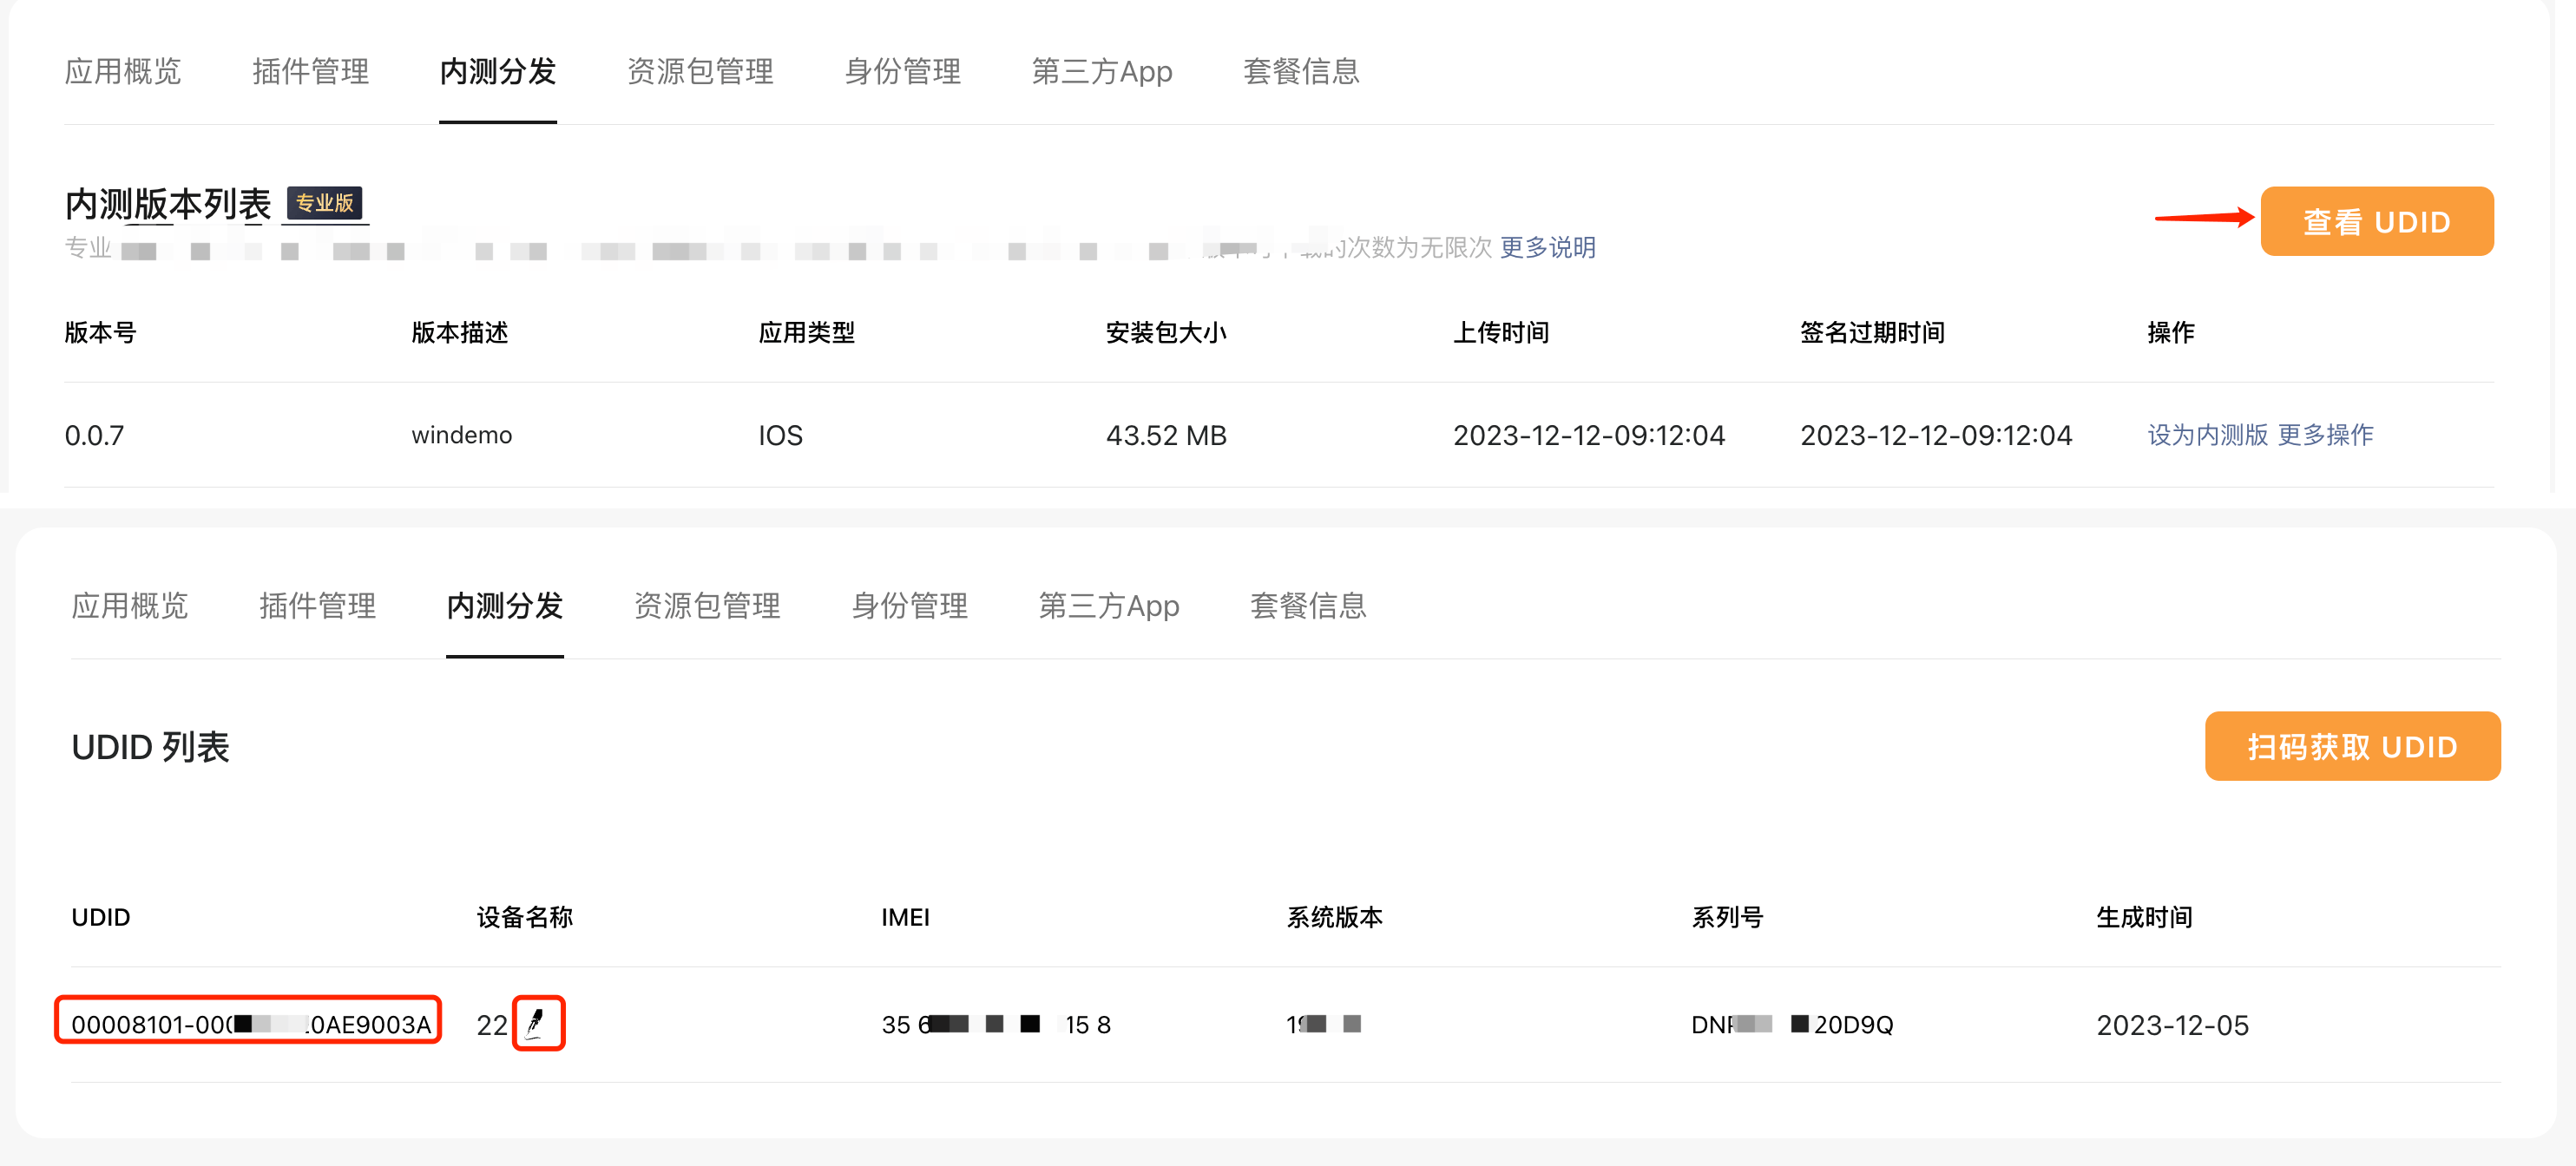The height and width of the screenshot is (1166, 2576).
Task: Click the 扫码获取 UDID button
Action: pyautogui.click(x=2351, y=746)
